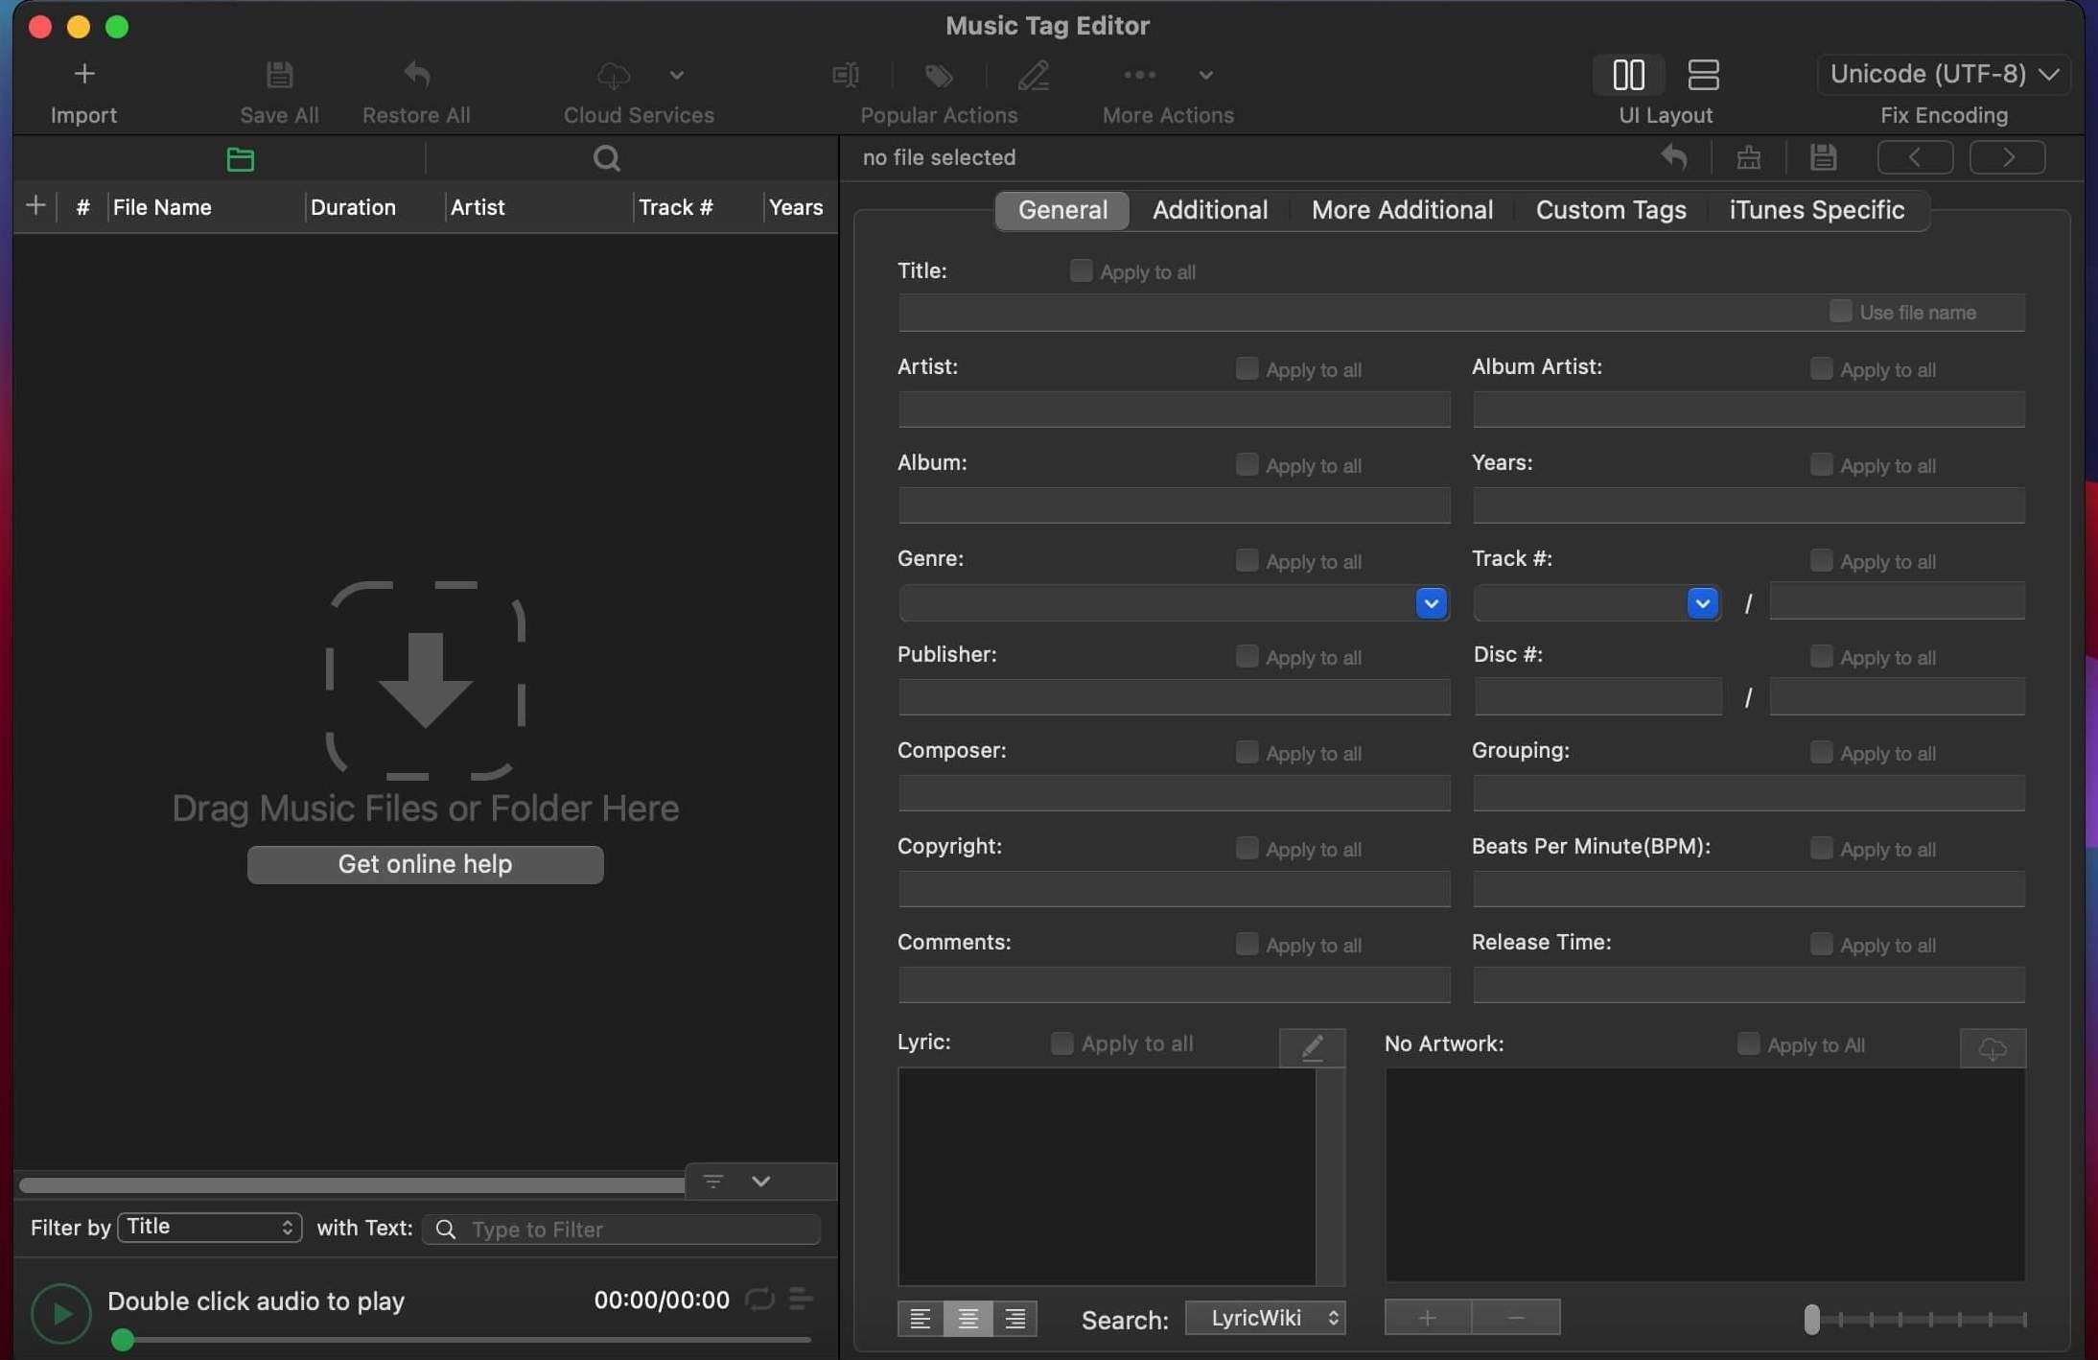The width and height of the screenshot is (2098, 1360).
Task: Align lyrics right
Action: click(x=1014, y=1319)
